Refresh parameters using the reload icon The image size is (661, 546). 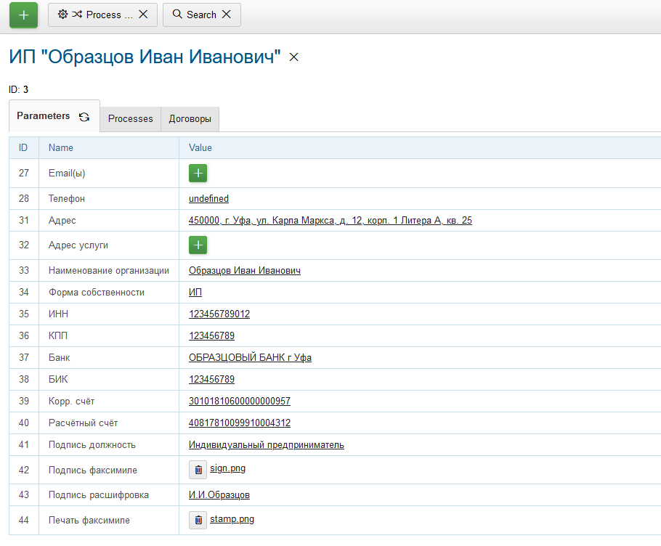pos(84,117)
